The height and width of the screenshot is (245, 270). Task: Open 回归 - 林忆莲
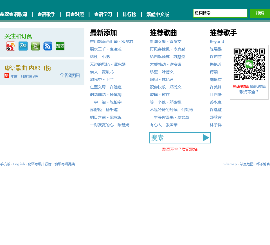pos(162,79)
